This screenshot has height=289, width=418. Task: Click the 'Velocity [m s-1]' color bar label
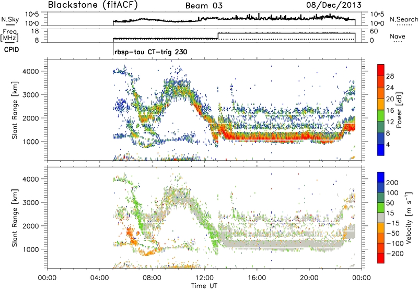(408, 218)
